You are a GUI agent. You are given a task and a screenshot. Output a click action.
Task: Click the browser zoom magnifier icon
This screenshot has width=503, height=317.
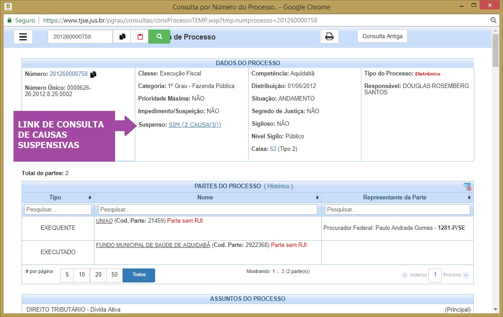coord(493,21)
